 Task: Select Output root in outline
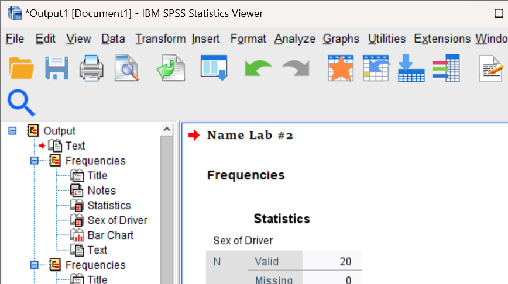(x=59, y=131)
